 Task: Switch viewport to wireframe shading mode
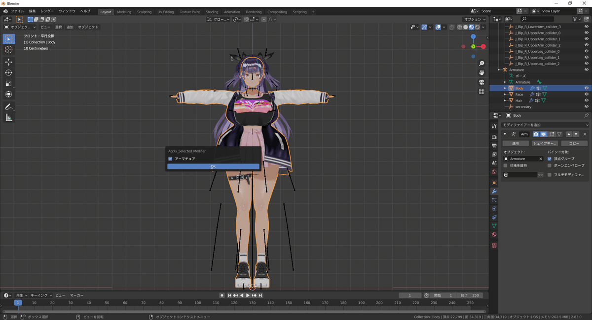click(x=459, y=27)
